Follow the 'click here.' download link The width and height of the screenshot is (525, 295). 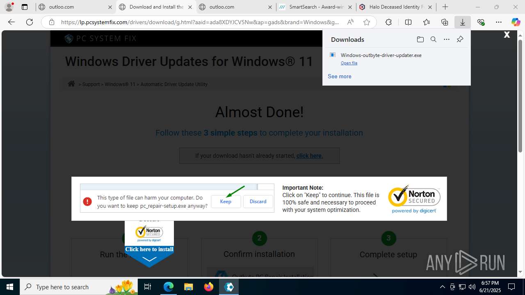[310, 156]
